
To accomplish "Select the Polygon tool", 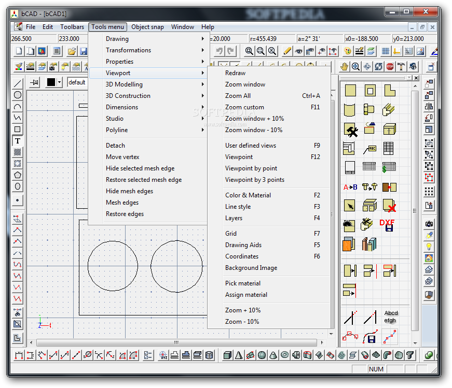I will (18, 175).
